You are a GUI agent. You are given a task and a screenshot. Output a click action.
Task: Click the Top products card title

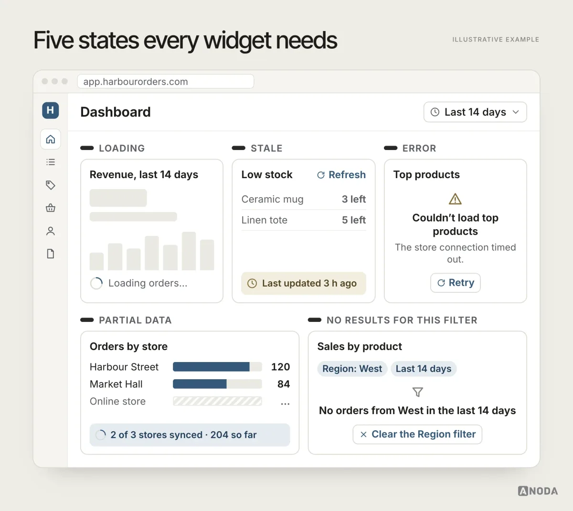point(426,175)
